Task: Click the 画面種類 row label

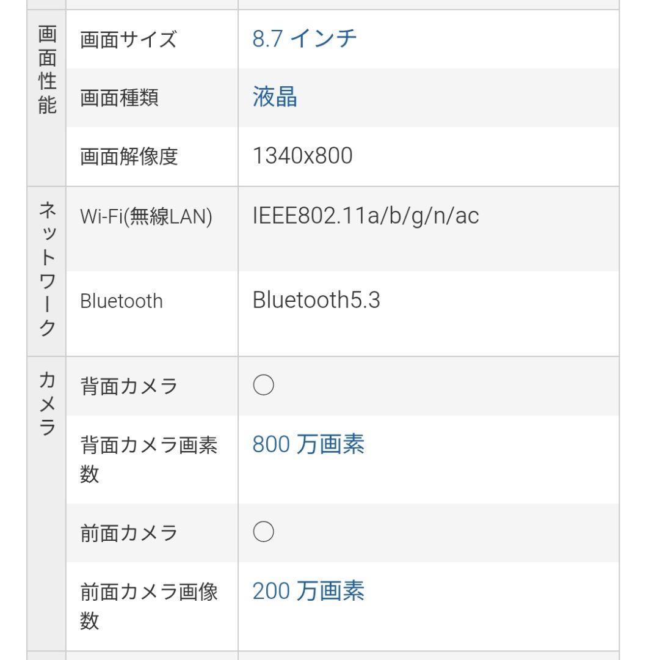Action: pos(120,98)
